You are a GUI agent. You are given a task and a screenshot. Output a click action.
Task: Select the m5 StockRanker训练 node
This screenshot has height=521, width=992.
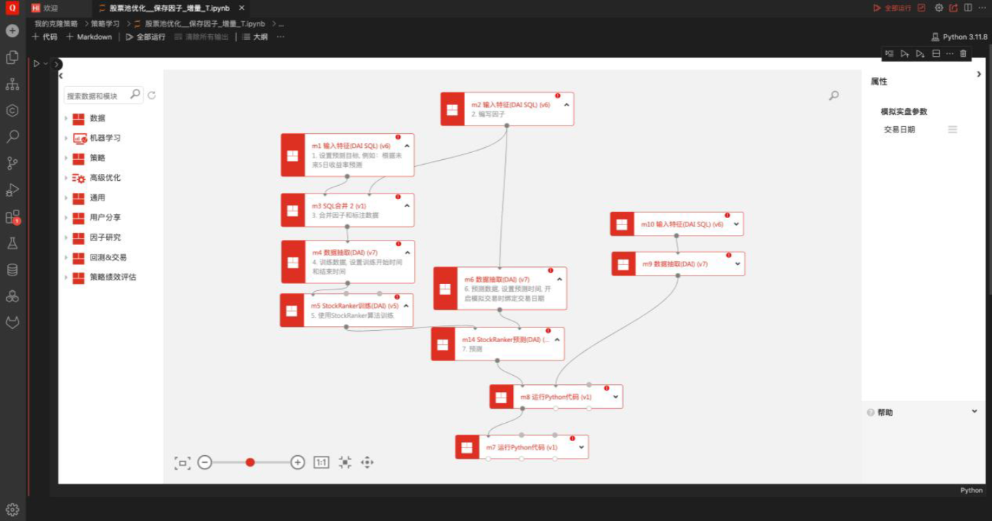(347, 310)
